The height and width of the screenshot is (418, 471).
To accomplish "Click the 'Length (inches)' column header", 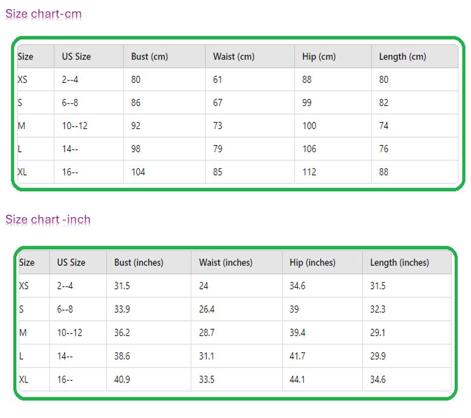I will coord(399,262).
